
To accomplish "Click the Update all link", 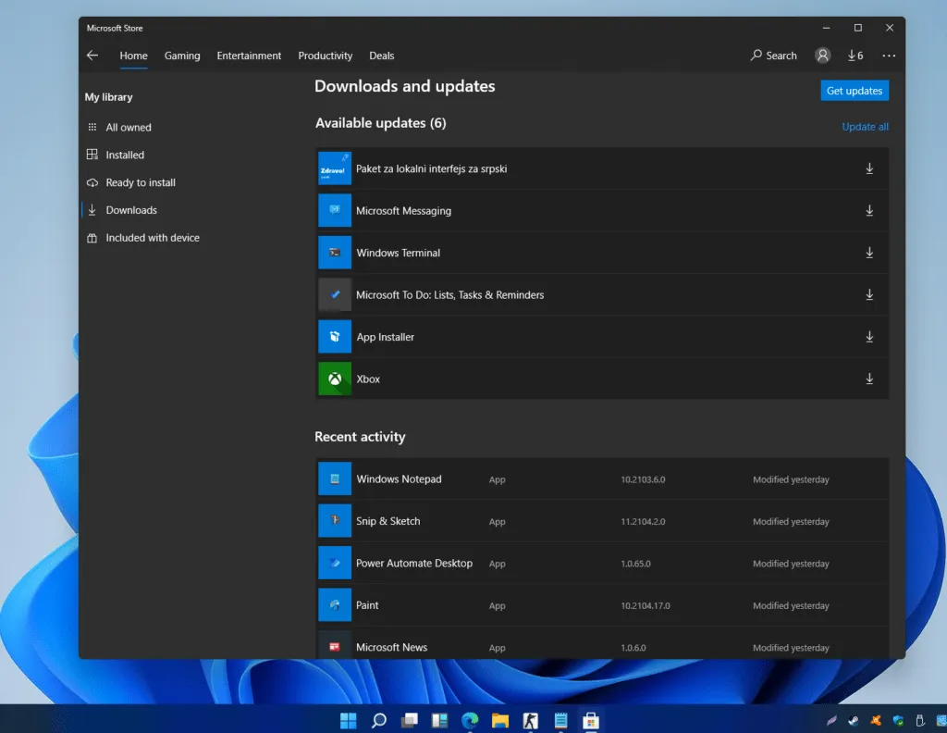I will (865, 127).
